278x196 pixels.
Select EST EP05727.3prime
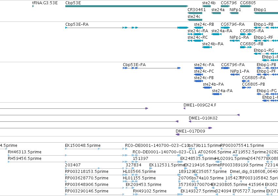coord(234,194)
